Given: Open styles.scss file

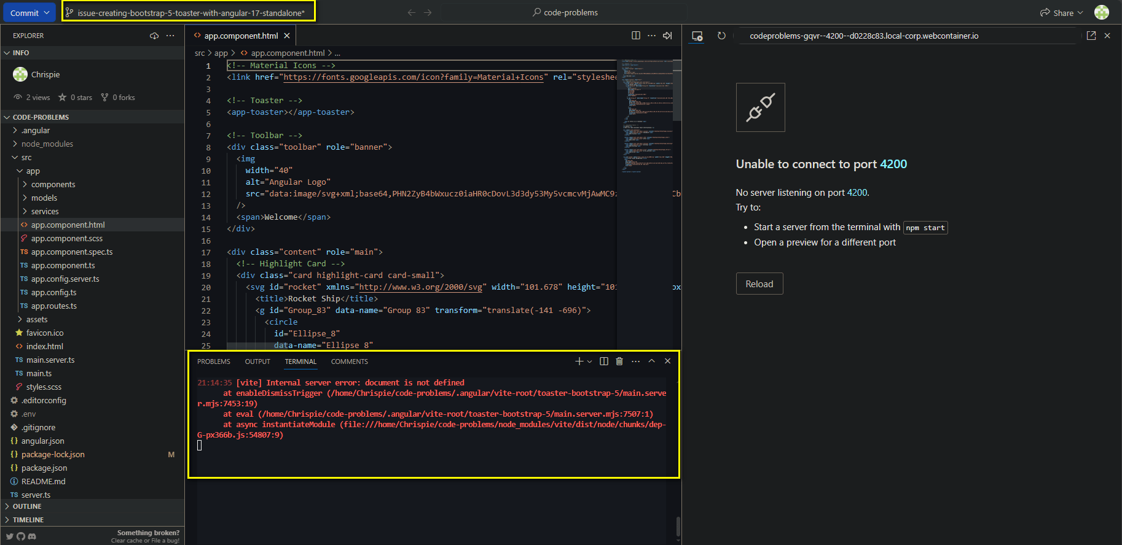Looking at the screenshot, I should coord(92,387).
